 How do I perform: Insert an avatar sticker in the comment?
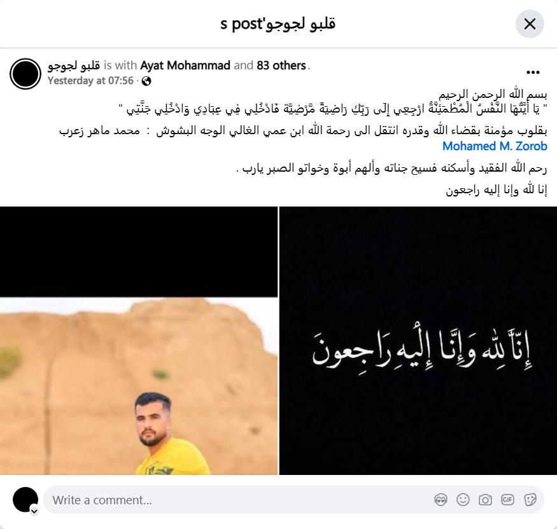point(441,500)
